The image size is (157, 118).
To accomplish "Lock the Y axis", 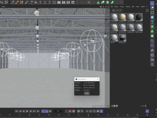I will pos(45,2).
